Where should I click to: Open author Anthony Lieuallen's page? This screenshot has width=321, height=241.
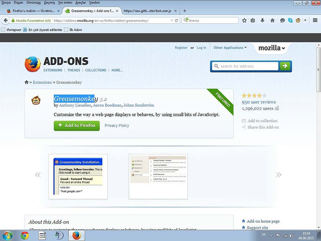tap(75, 105)
